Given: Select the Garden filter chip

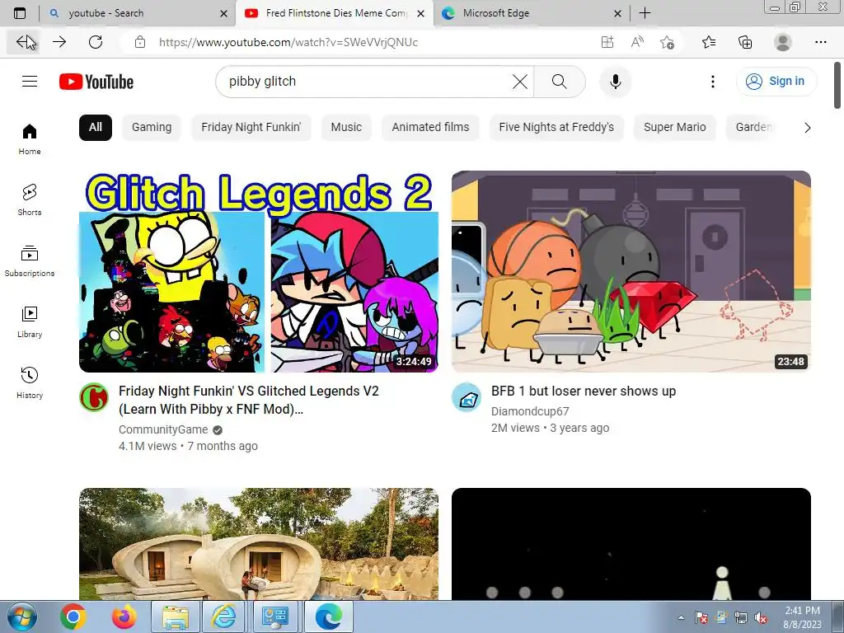Looking at the screenshot, I should (x=753, y=127).
